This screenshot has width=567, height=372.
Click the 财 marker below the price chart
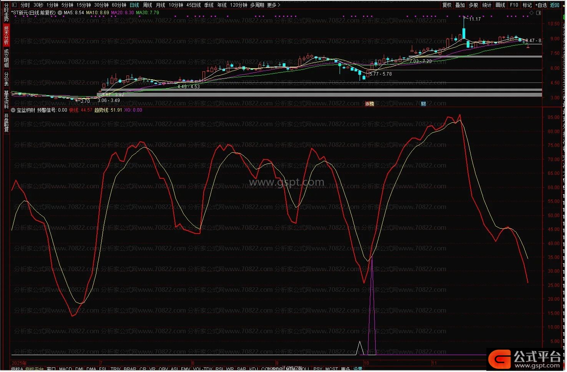[x=423, y=104]
